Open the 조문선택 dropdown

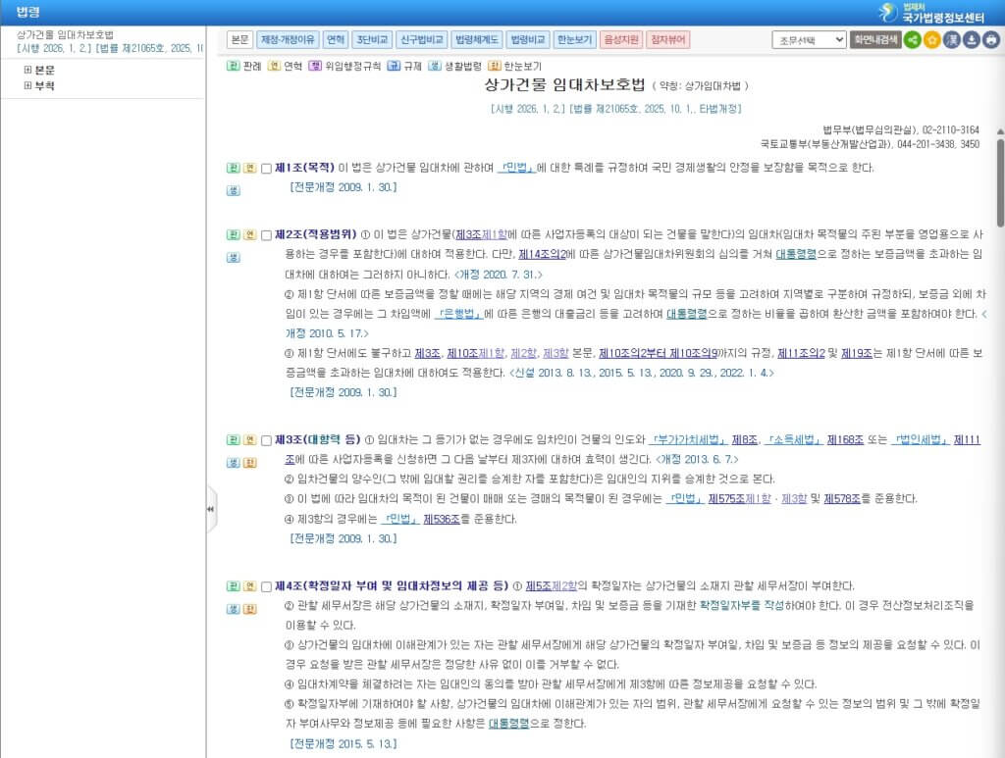[808, 40]
